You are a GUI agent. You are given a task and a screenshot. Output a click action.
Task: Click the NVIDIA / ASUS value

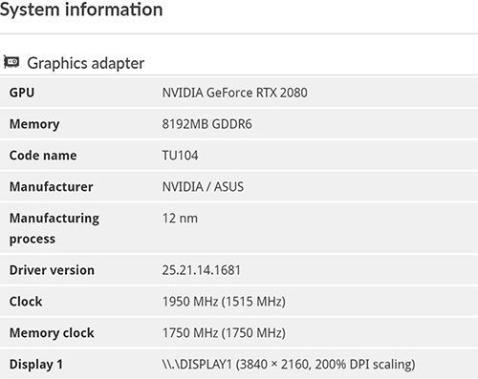click(x=203, y=186)
